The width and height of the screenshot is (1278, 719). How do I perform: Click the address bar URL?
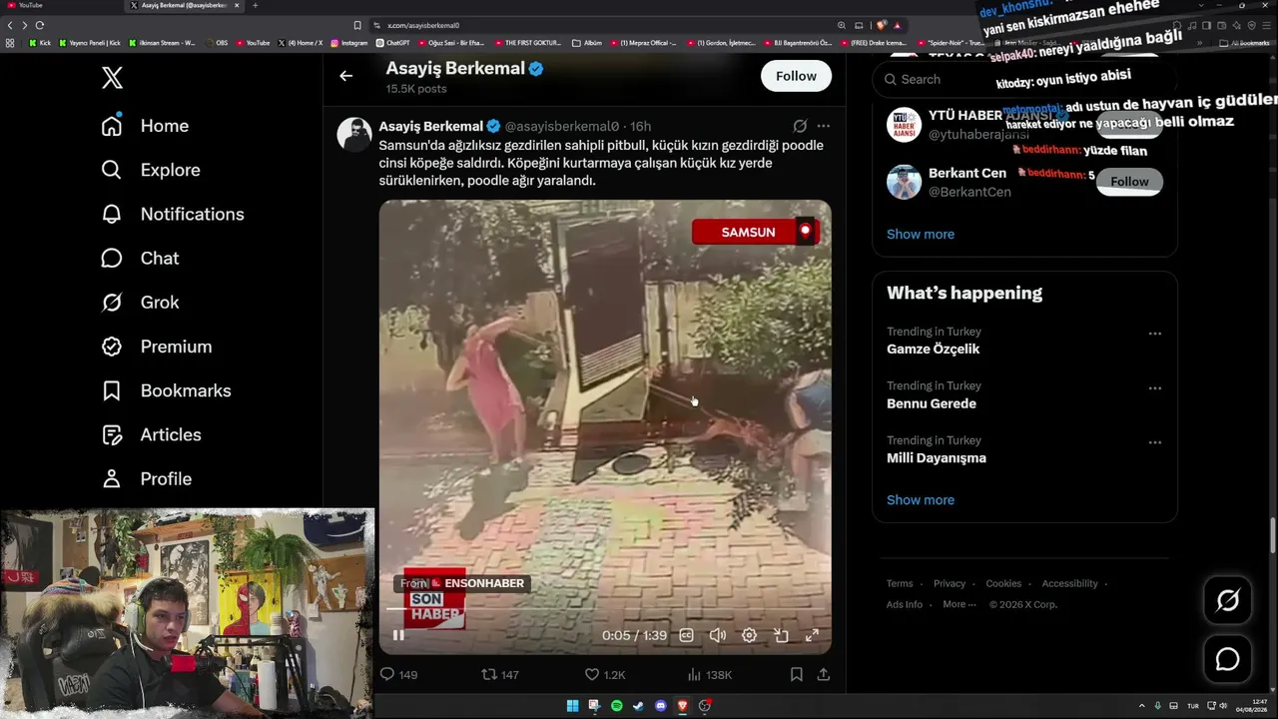(x=423, y=25)
